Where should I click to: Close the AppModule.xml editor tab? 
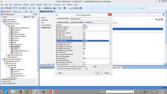tap(54, 11)
